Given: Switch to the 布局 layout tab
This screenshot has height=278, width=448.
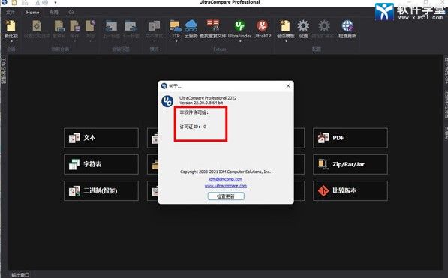Looking at the screenshot, I should point(54,13).
